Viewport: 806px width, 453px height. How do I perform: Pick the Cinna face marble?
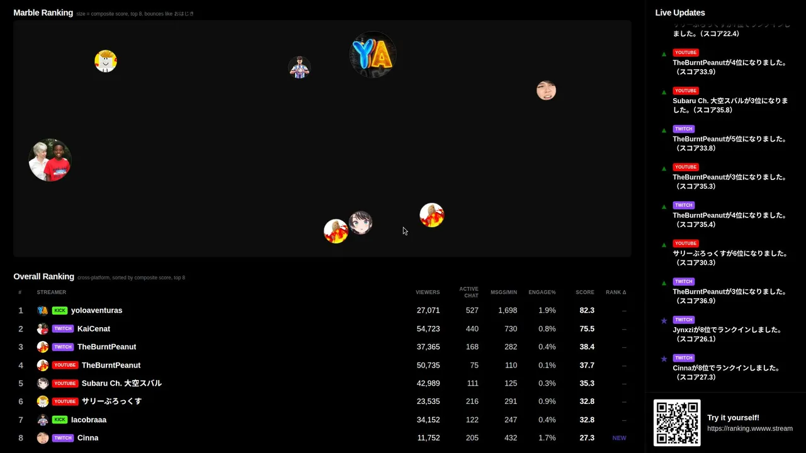[546, 90]
